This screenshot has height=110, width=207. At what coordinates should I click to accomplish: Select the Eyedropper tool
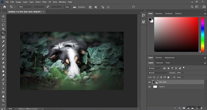pos(3,42)
